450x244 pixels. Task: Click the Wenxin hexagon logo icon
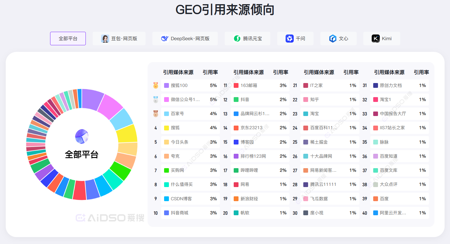pos(333,39)
